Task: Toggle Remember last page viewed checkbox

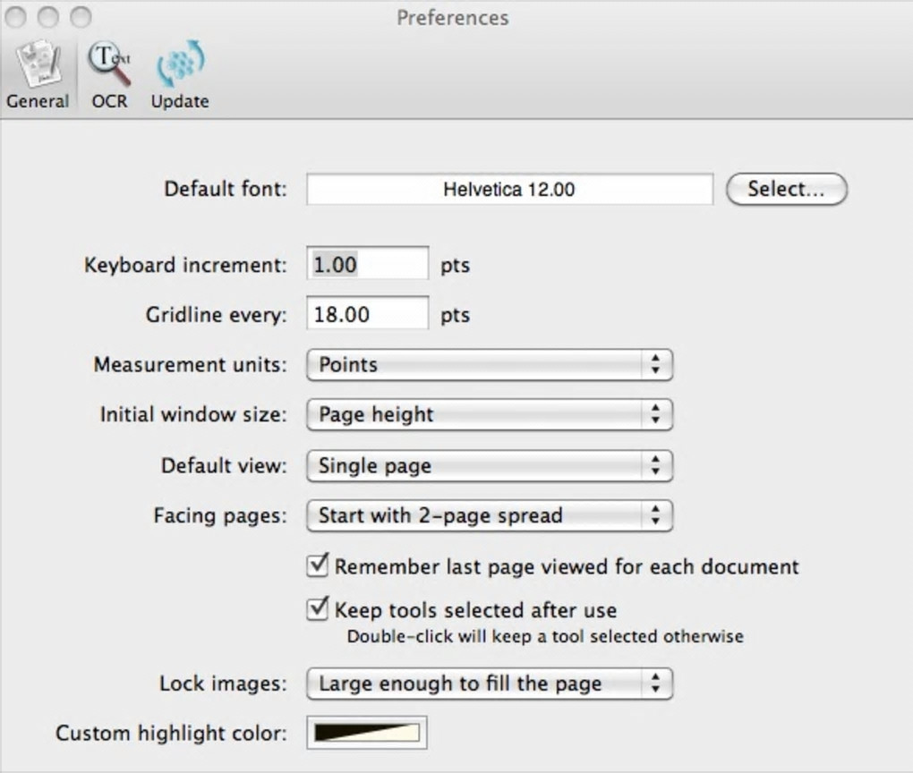Action: (318, 565)
